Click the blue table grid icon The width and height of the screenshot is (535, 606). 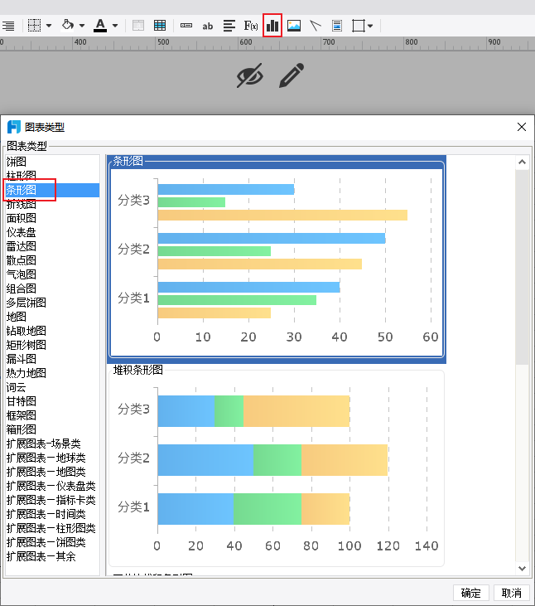[159, 26]
